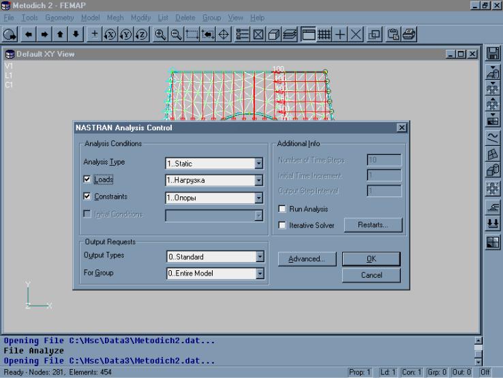Click the layers toolbar icon
This screenshot has width=503, height=378.
pyautogui.click(x=290, y=34)
